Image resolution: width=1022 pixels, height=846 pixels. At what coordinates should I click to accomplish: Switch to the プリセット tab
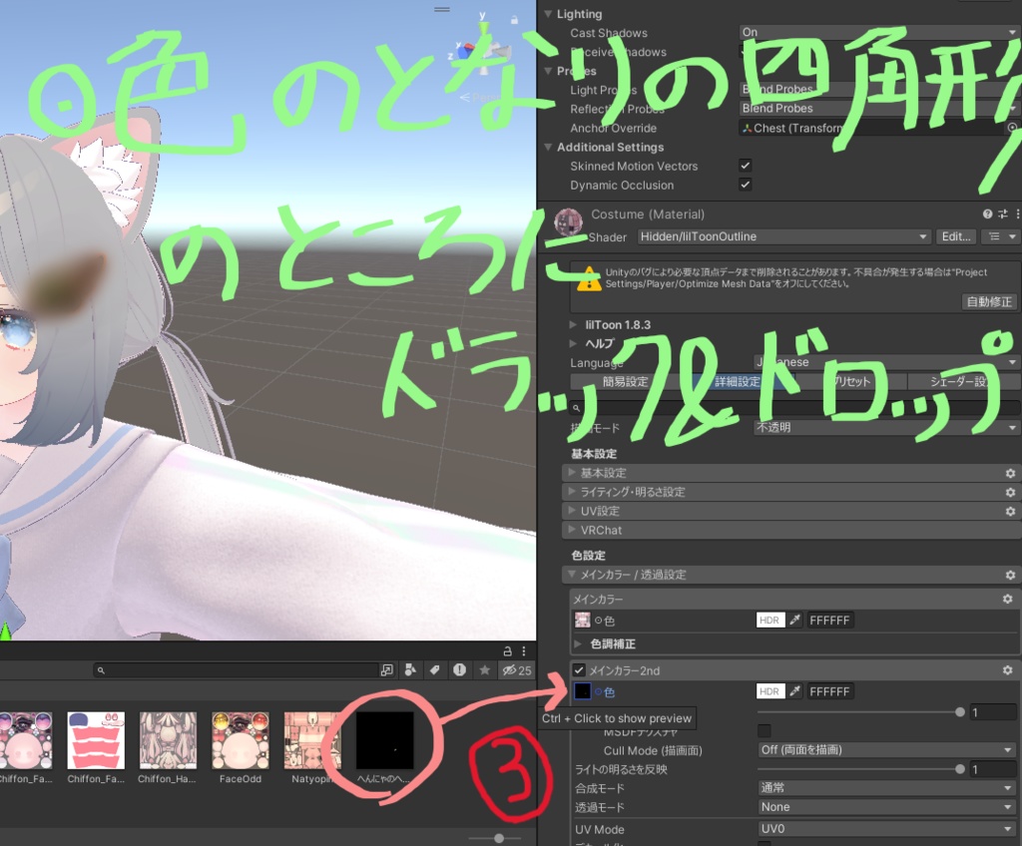[850, 382]
